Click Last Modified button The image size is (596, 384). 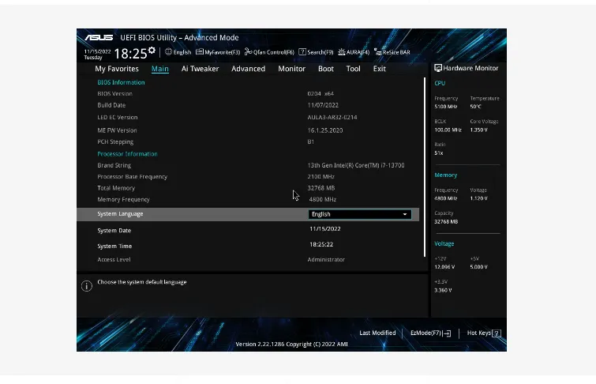(377, 333)
